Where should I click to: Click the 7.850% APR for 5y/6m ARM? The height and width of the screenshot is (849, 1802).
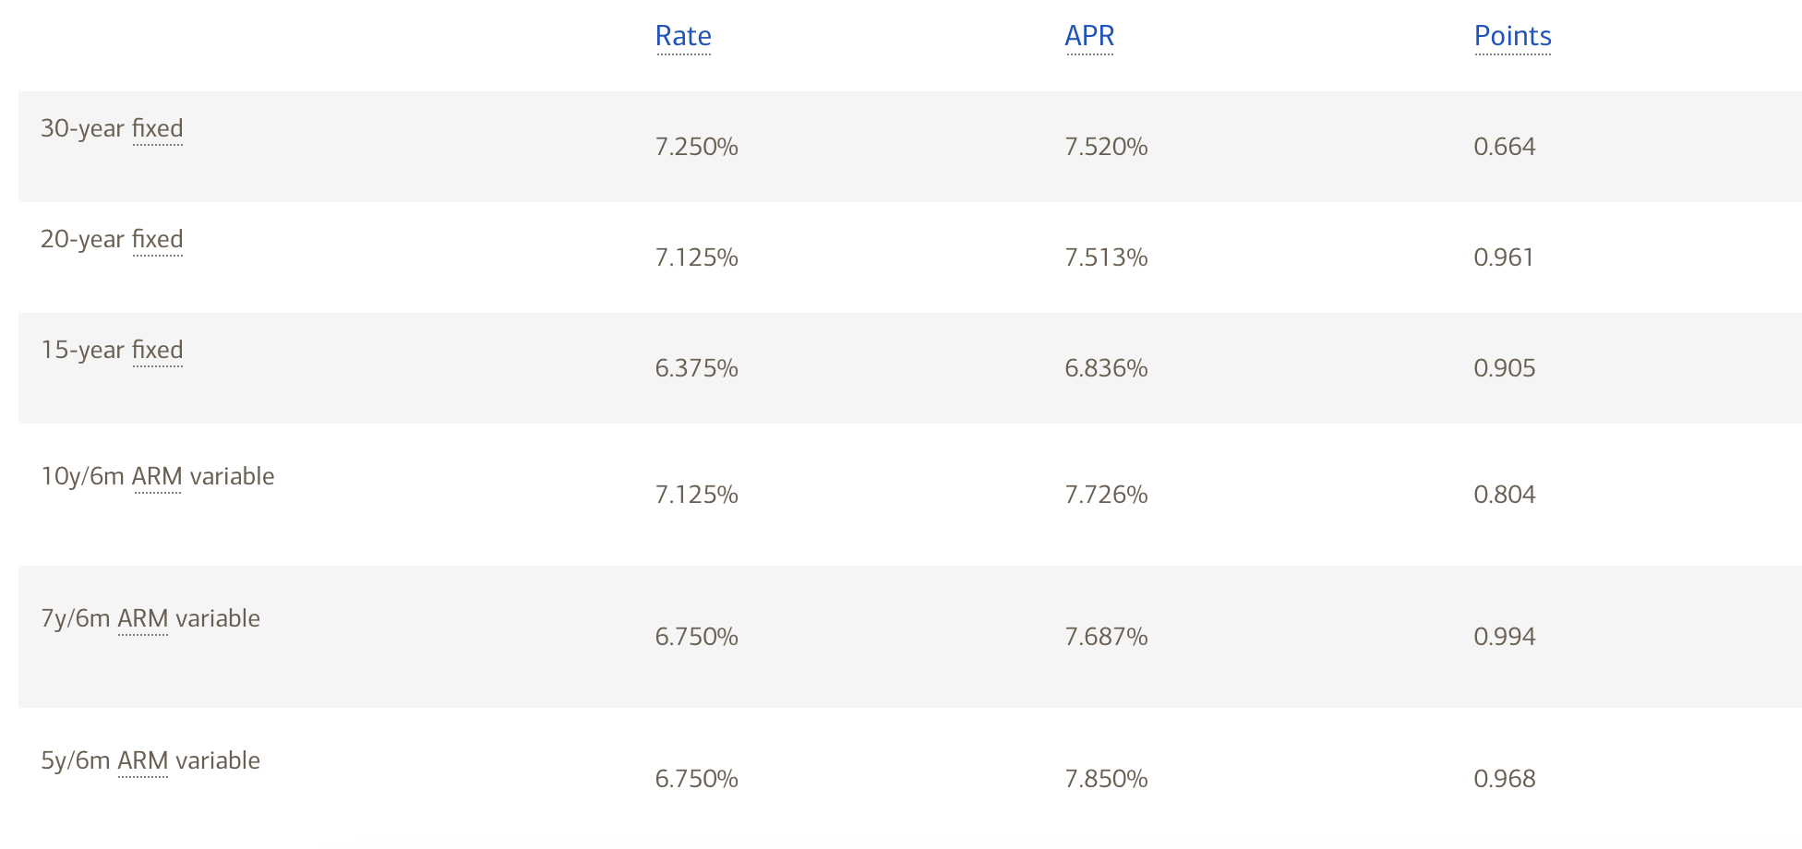point(1106,779)
